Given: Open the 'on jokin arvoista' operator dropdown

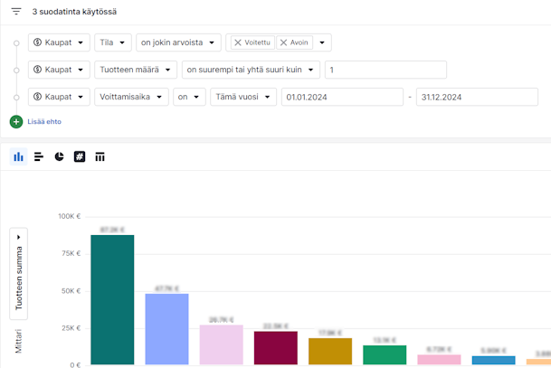Looking at the screenshot, I should click(x=179, y=42).
